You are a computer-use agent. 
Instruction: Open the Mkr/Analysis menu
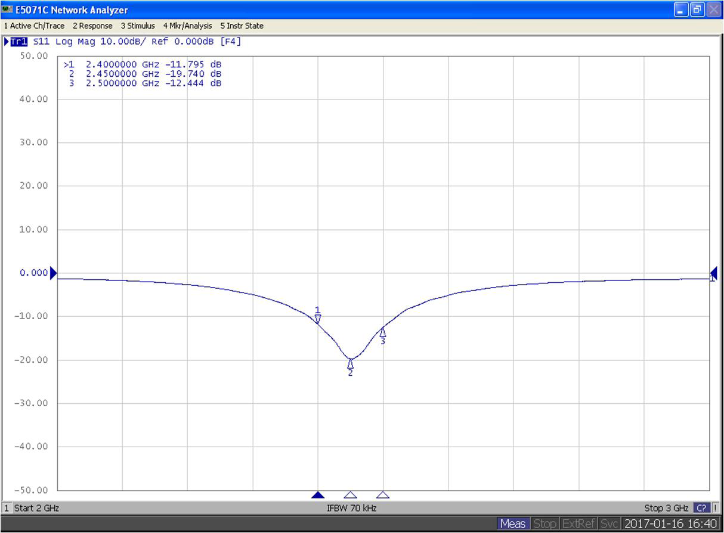187,26
